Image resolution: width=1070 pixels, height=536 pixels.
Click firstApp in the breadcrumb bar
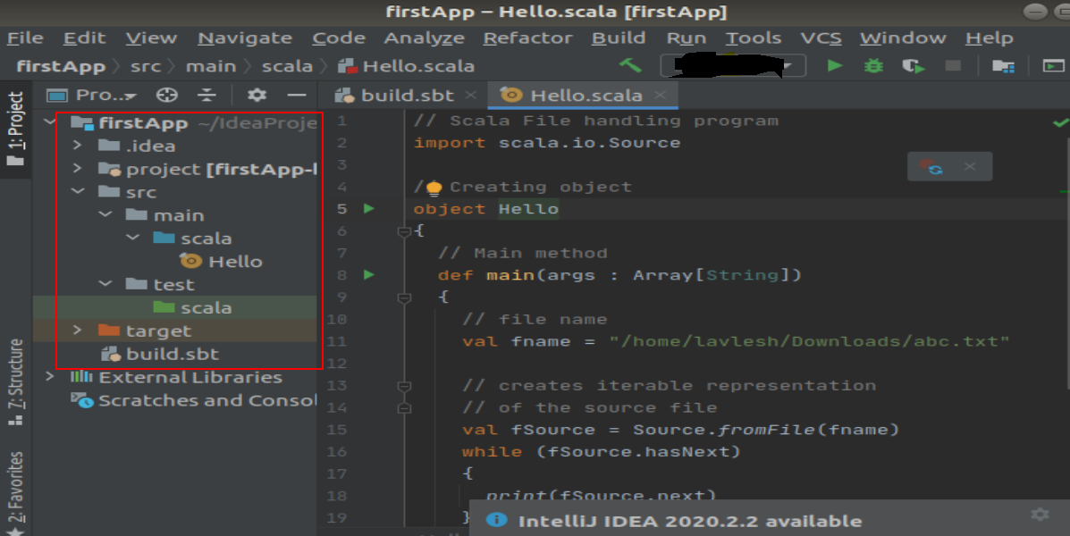pyautogui.click(x=60, y=66)
